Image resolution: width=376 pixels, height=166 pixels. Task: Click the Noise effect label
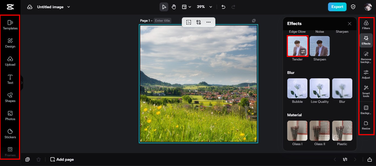pyautogui.click(x=320, y=31)
